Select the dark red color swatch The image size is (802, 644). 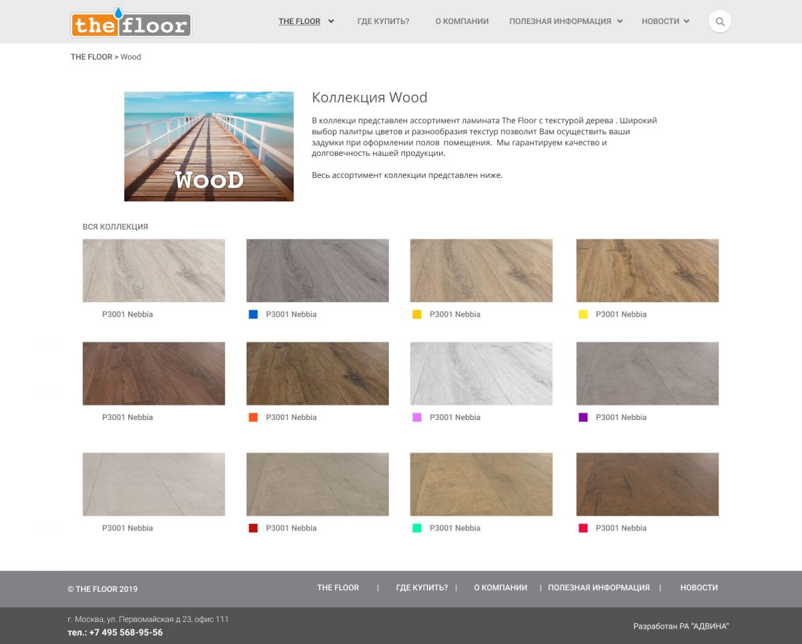[253, 528]
